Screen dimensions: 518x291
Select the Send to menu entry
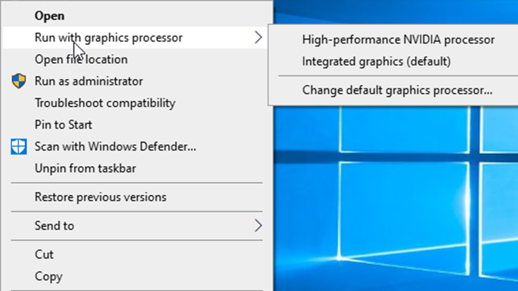point(54,226)
